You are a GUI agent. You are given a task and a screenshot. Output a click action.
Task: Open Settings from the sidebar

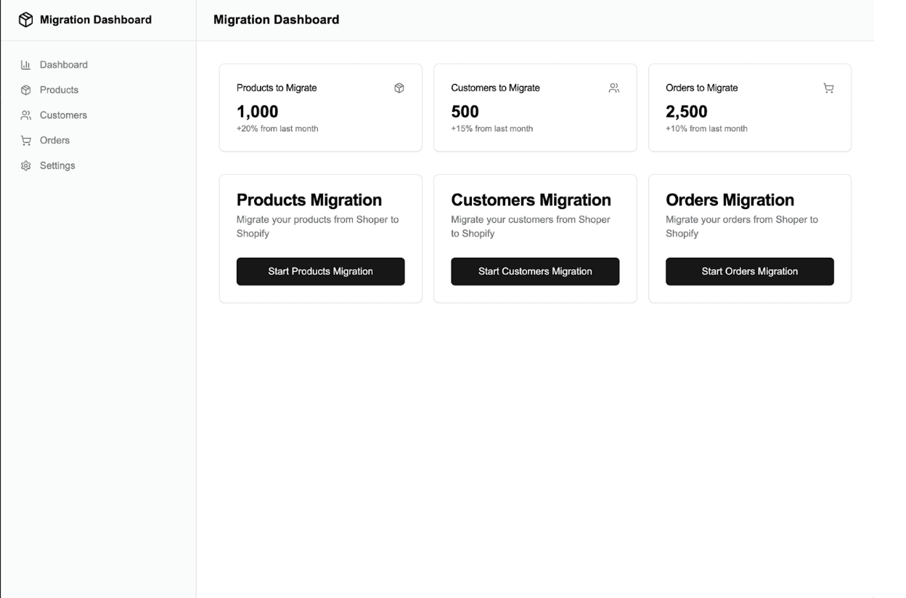(57, 166)
